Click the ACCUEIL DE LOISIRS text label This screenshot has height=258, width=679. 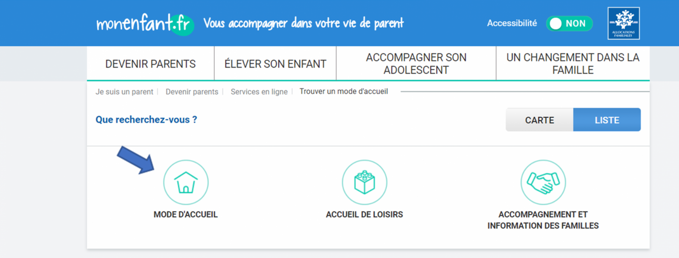coord(365,214)
